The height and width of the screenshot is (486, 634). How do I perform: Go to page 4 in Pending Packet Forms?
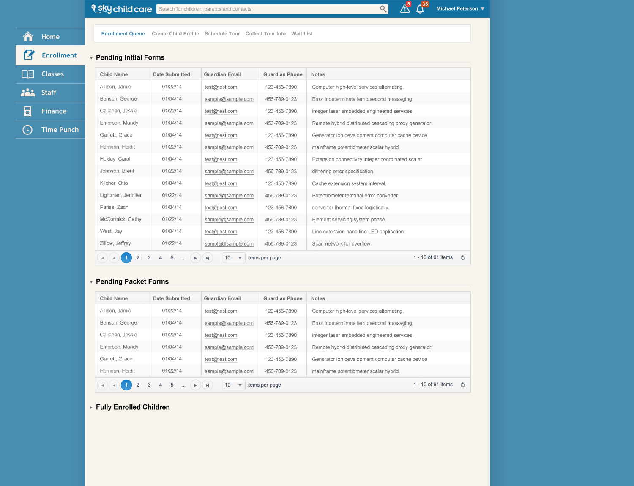click(161, 385)
